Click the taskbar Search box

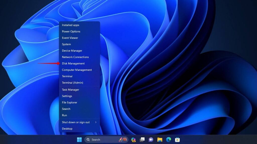(x=106, y=139)
